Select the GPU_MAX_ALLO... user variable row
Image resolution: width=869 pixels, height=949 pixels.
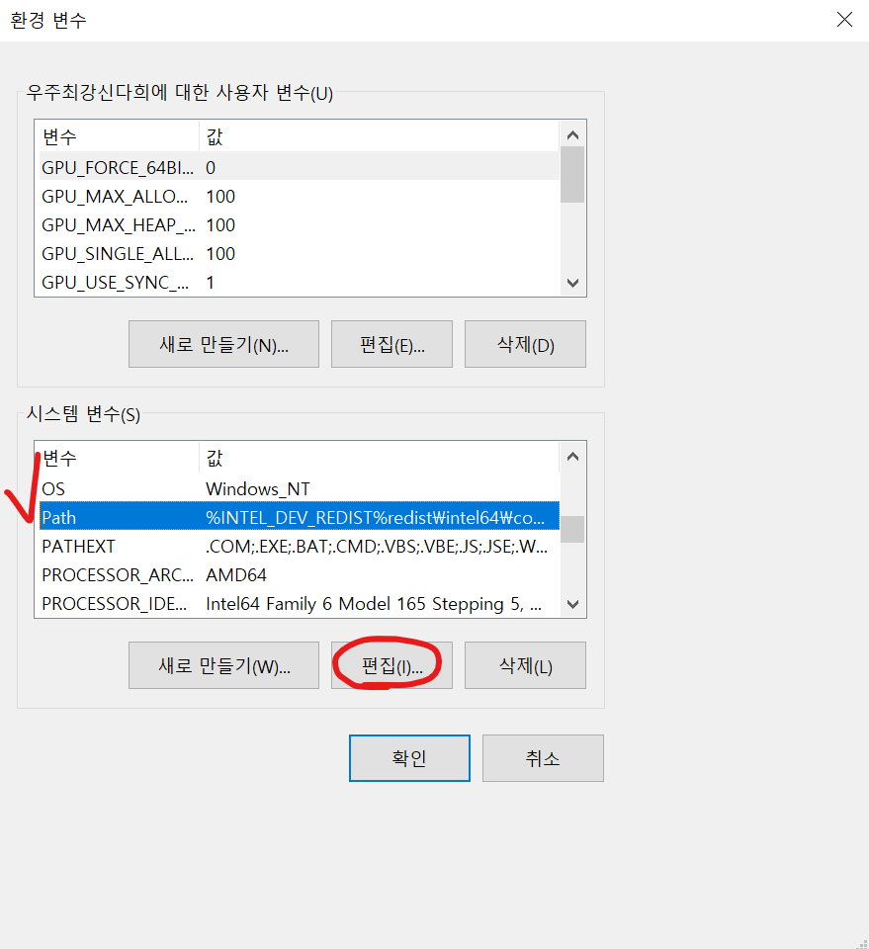299,196
